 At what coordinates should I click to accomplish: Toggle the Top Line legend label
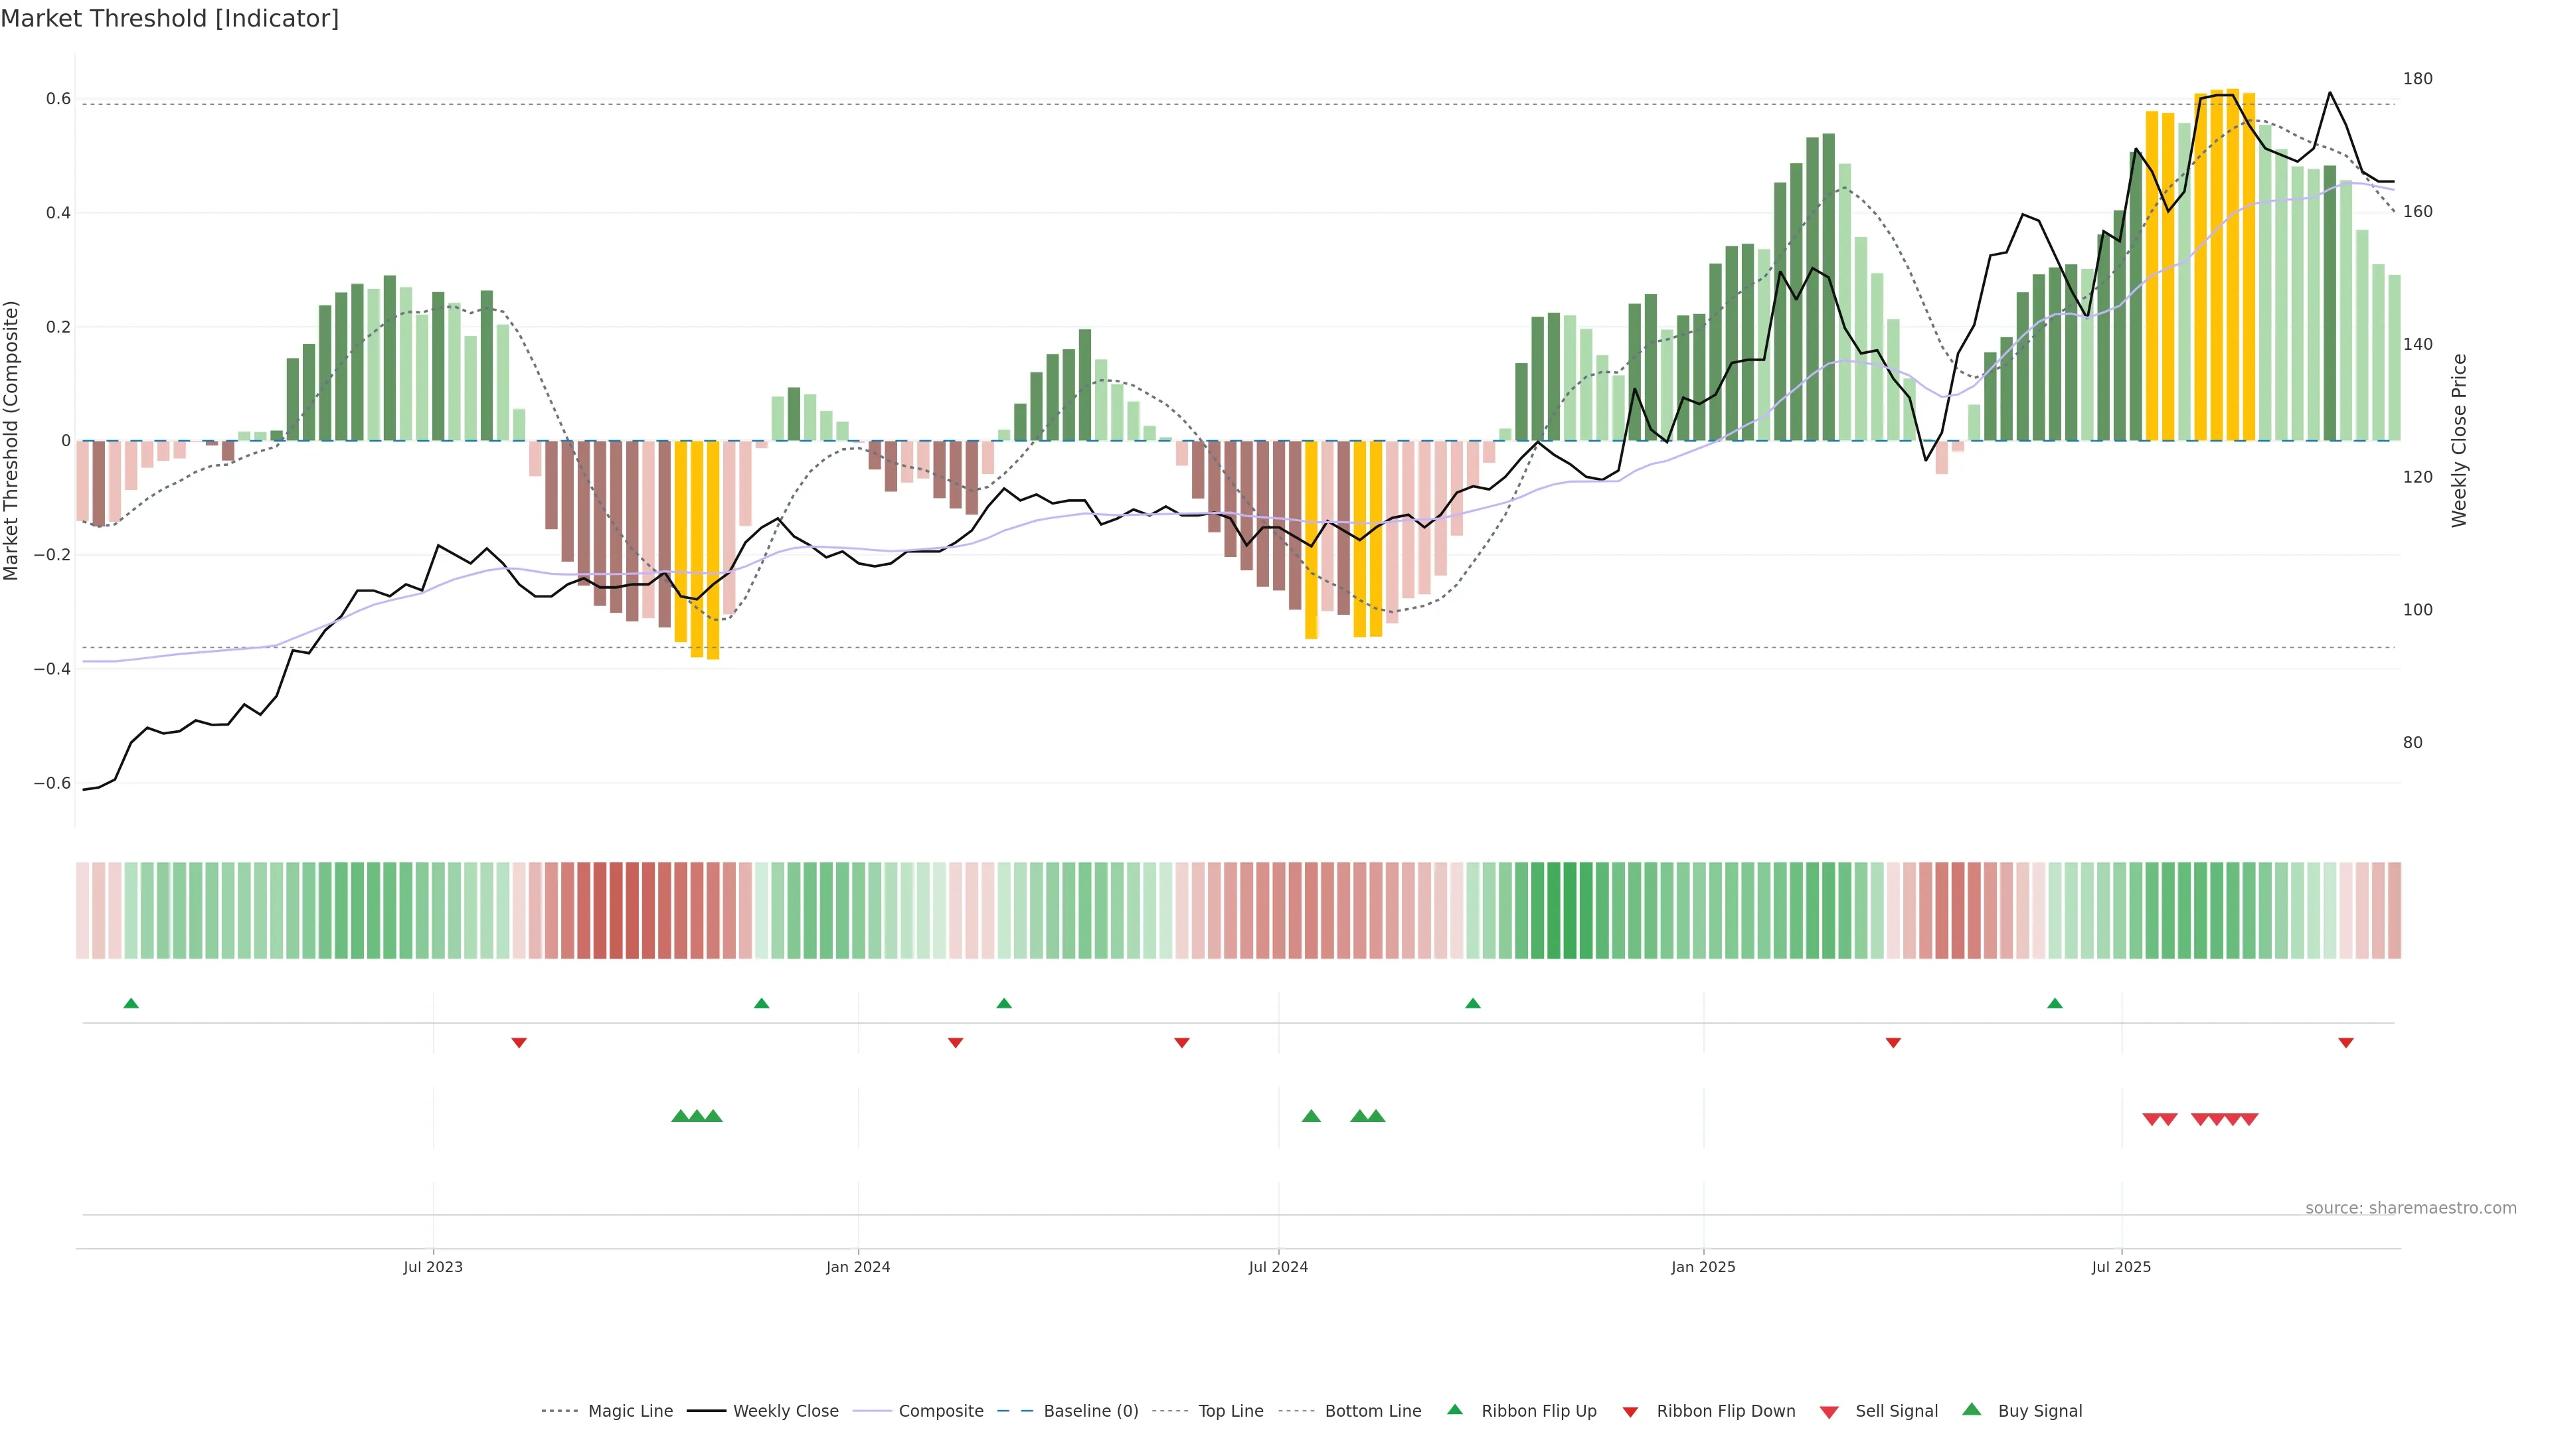tap(1231, 1411)
